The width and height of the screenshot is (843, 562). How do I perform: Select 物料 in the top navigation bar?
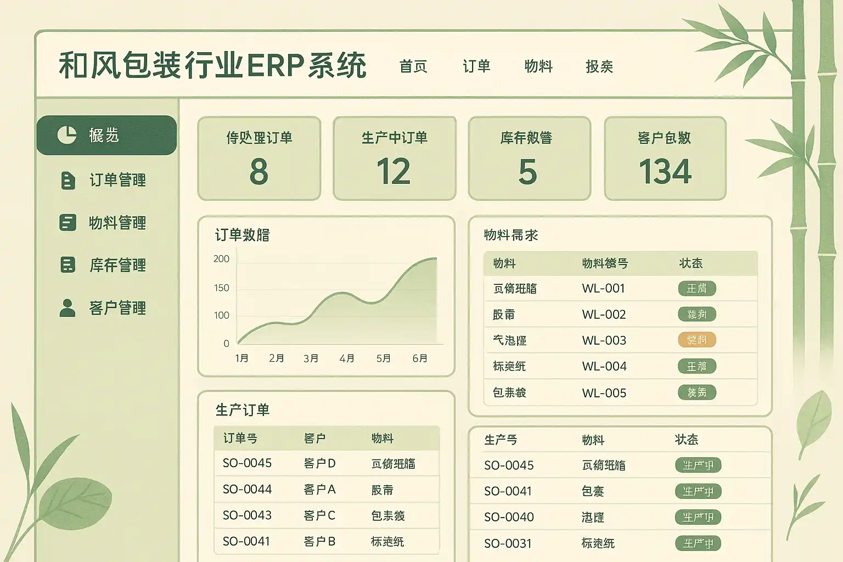[x=538, y=66]
